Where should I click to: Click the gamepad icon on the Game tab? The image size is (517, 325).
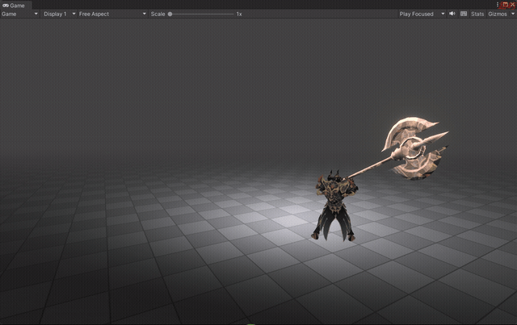[x=6, y=6]
